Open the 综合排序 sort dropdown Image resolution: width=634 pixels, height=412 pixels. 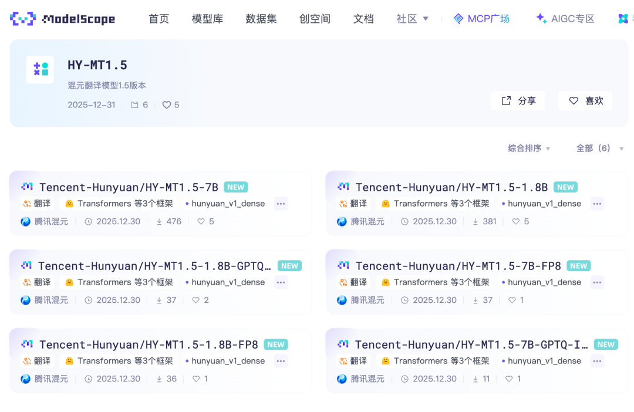tap(526, 148)
